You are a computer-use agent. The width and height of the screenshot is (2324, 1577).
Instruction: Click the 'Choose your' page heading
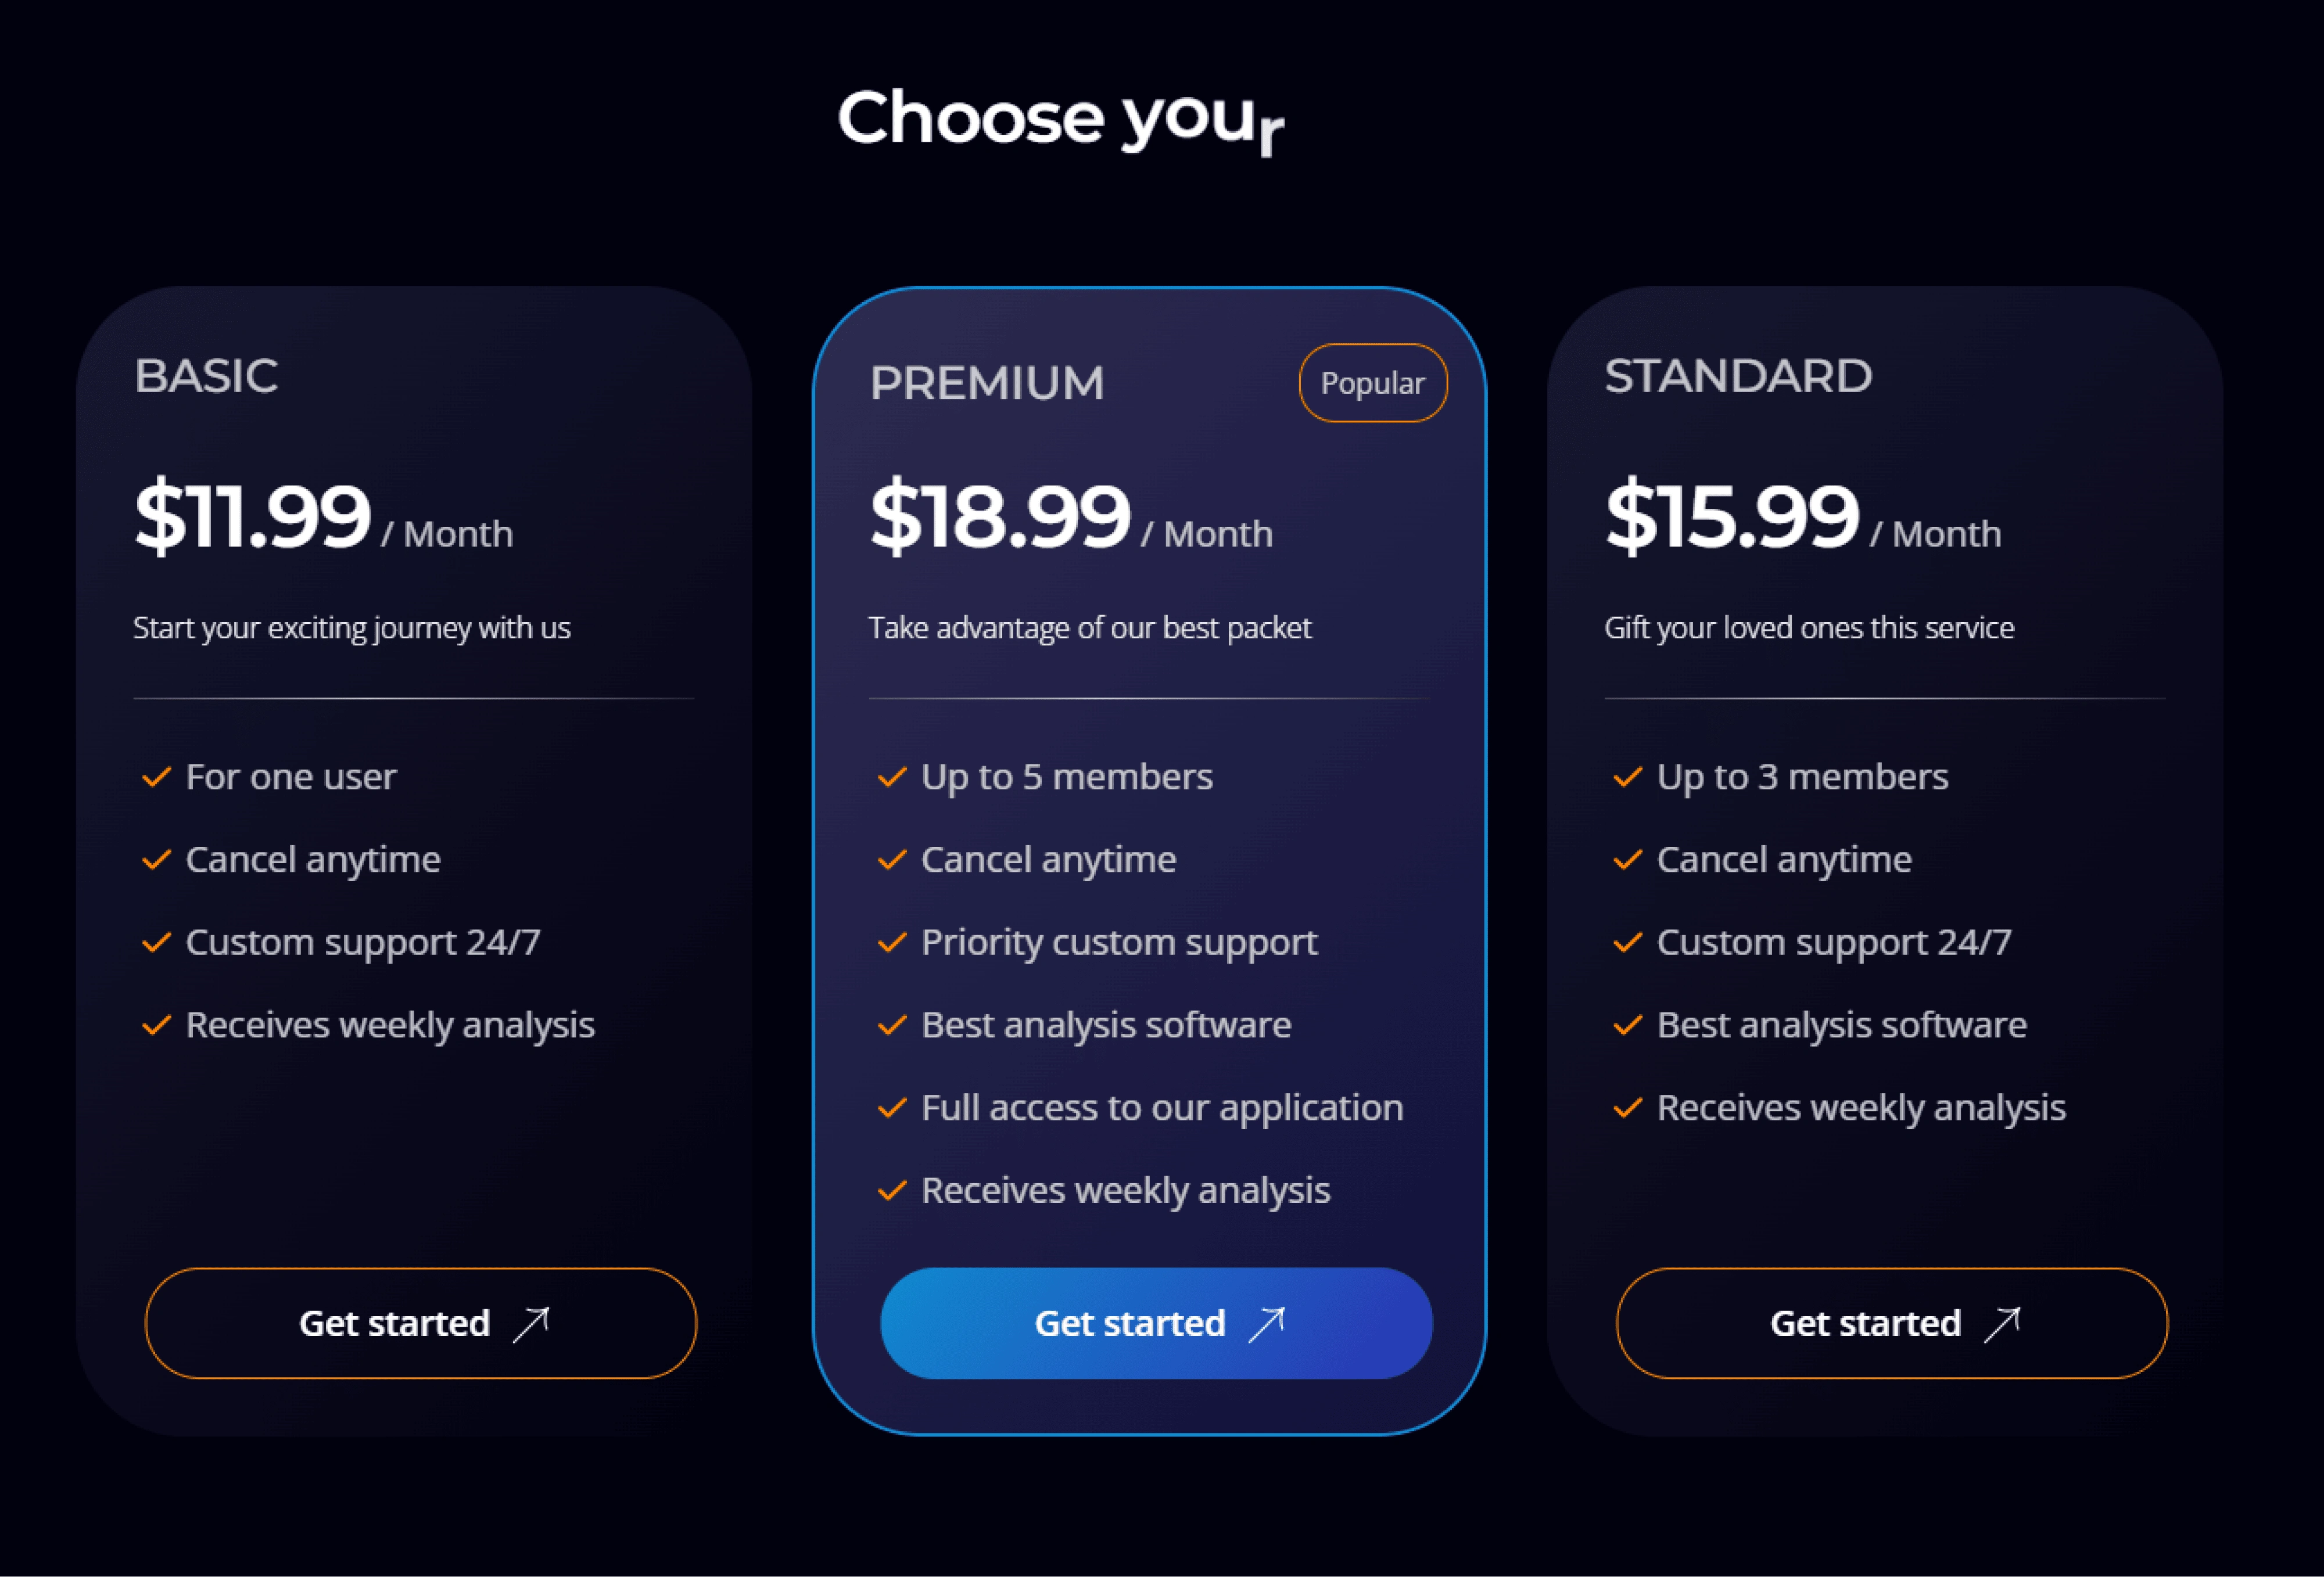coord(1061,120)
